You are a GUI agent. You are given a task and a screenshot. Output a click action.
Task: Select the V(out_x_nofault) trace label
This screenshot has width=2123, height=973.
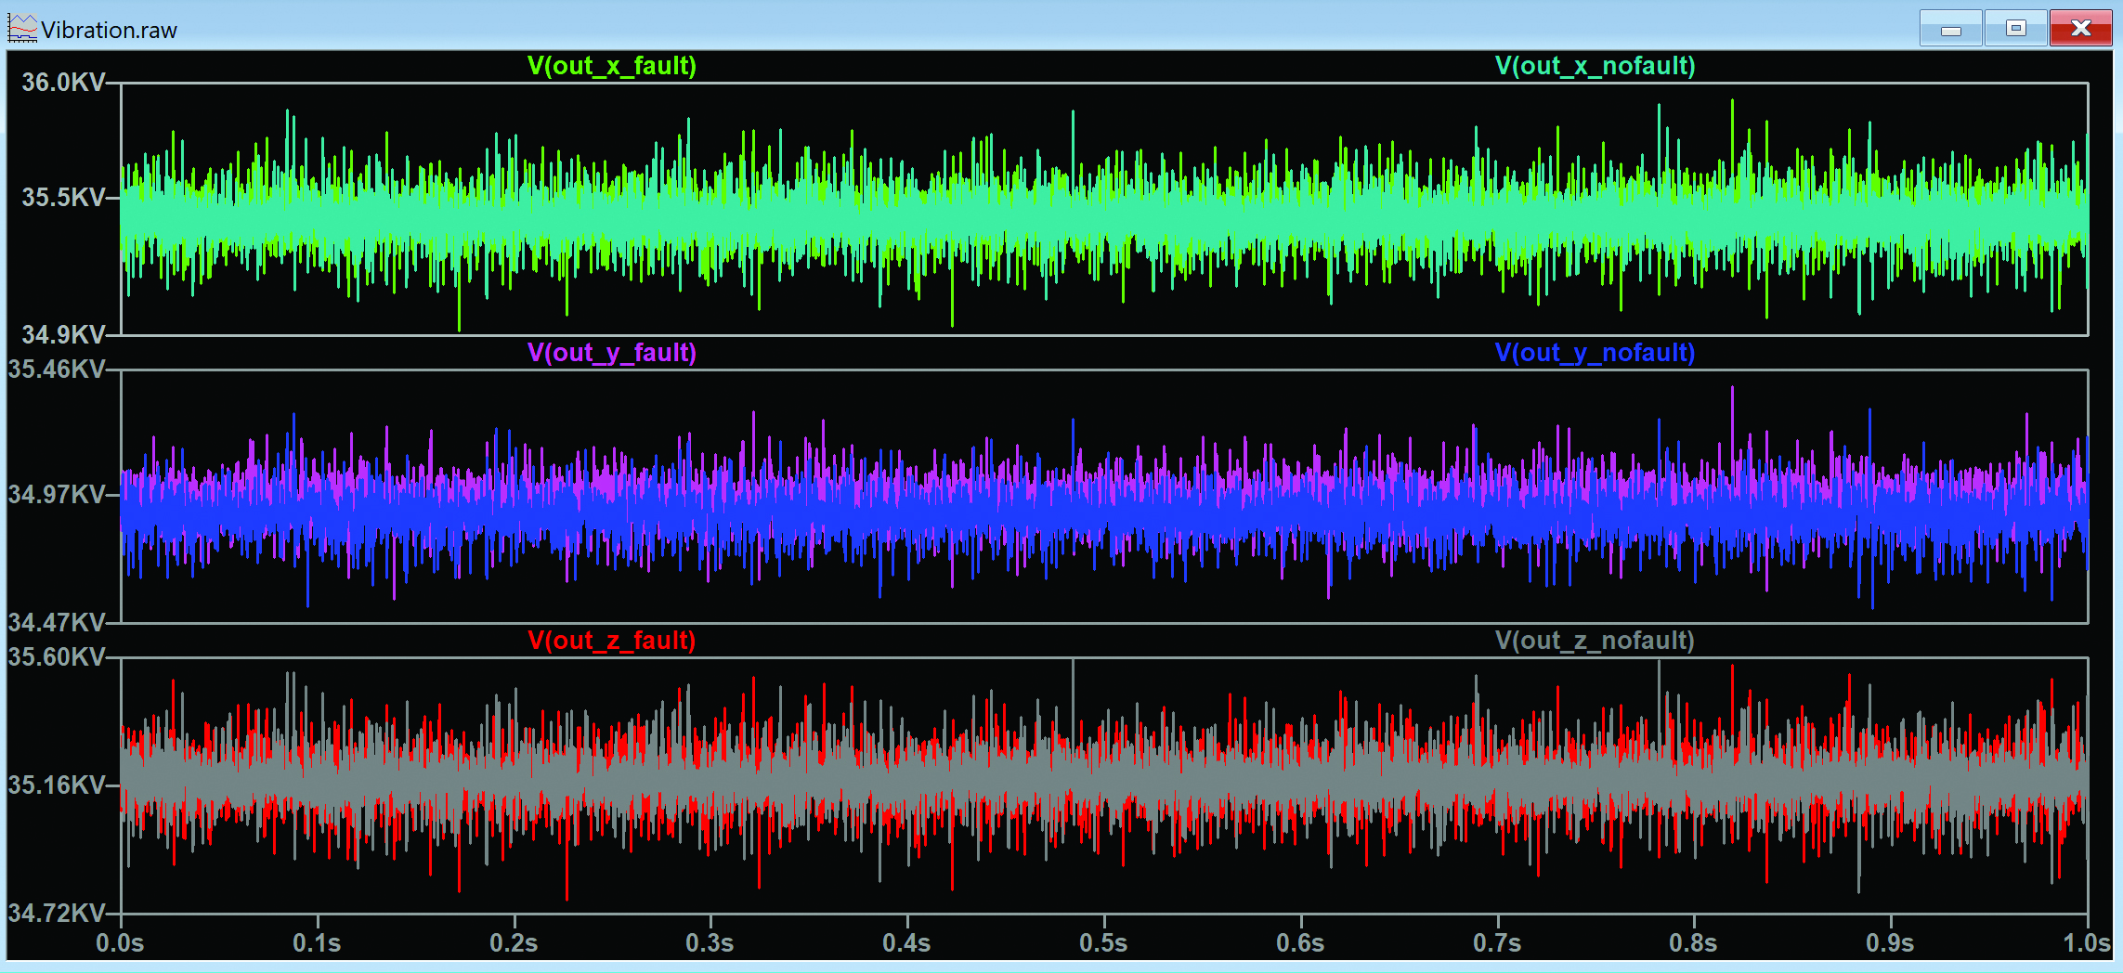coord(1595,66)
